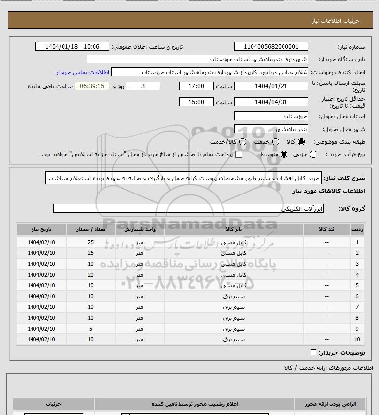
Task: Click کابل مسی in row 5
Action: point(234,285)
